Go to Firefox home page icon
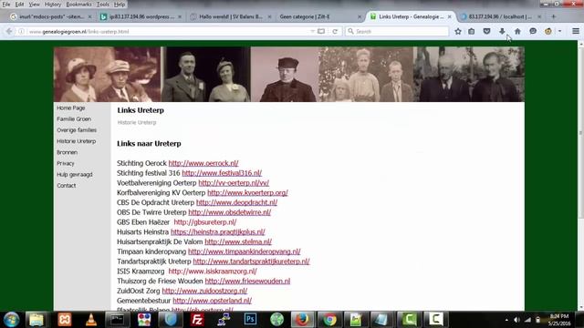Screen dimensions: 584x328 click(517, 32)
